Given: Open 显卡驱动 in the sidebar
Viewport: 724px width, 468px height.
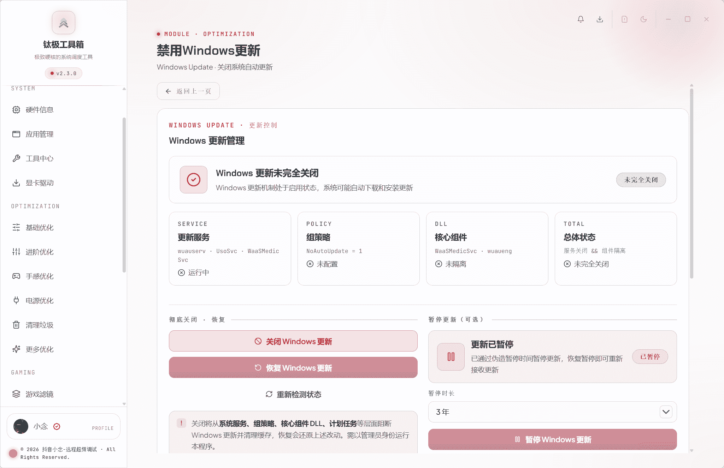Looking at the screenshot, I should 64,183.
